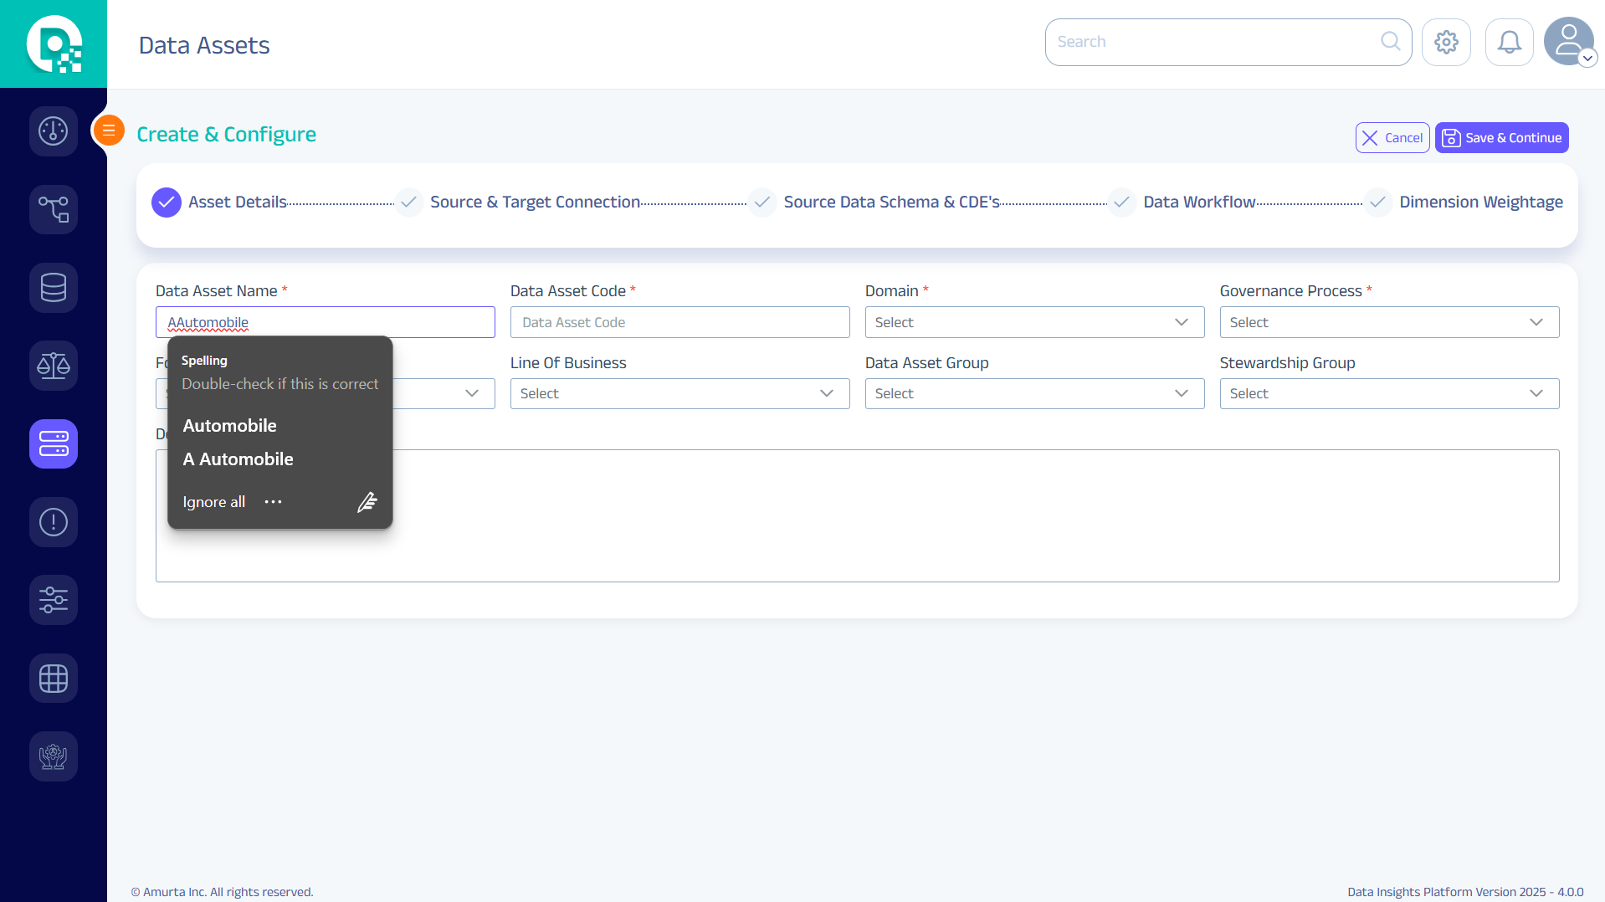Image resolution: width=1605 pixels, height=902 pixels.
Task: Select the balance scales sidebar icon
Action: tap(53, 366)
